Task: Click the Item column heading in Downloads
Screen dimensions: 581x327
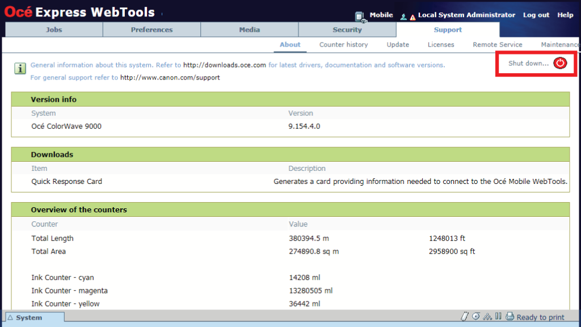Action: (x=39, y=168)
